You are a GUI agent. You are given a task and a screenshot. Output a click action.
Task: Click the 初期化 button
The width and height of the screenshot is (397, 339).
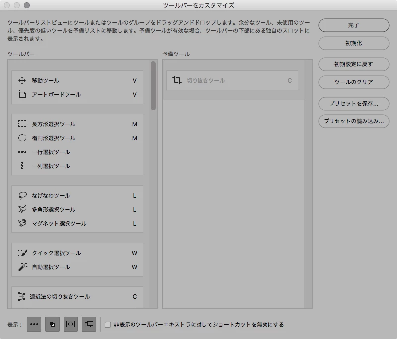(x=354, y=43)
